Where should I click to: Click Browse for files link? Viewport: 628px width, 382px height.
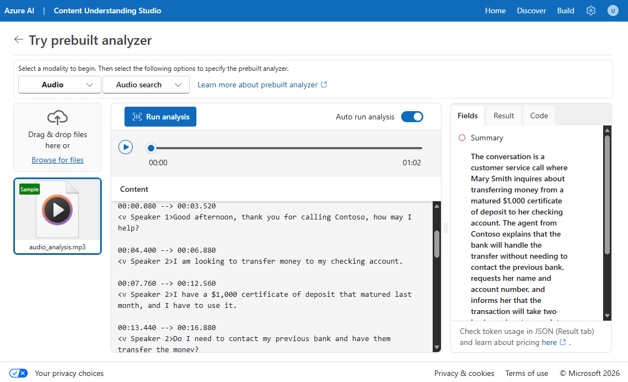click(58, 160)
